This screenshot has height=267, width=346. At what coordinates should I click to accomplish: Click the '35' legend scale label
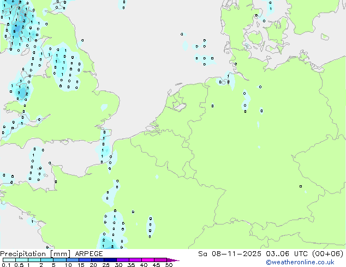coord(132,265)
